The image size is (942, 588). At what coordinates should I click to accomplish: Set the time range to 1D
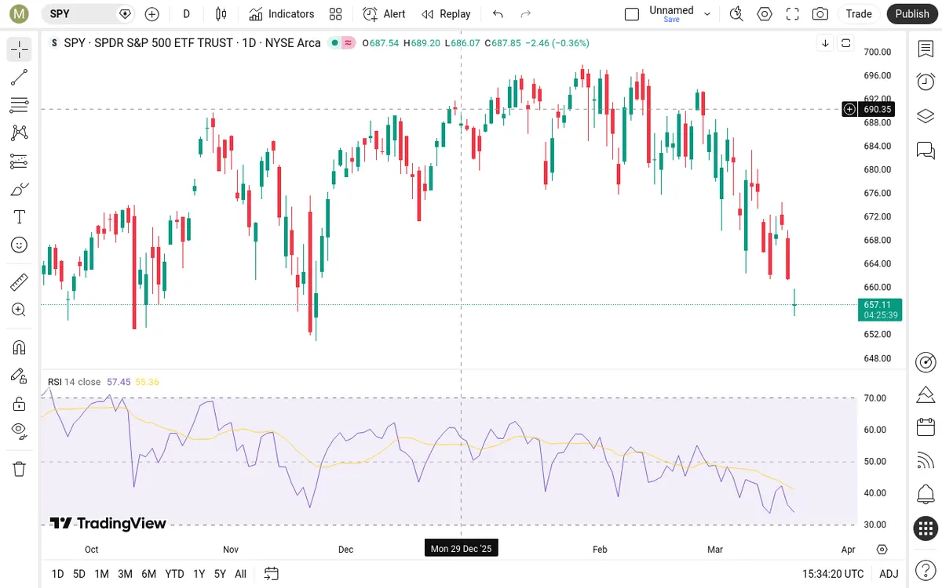tap(57, 574)
